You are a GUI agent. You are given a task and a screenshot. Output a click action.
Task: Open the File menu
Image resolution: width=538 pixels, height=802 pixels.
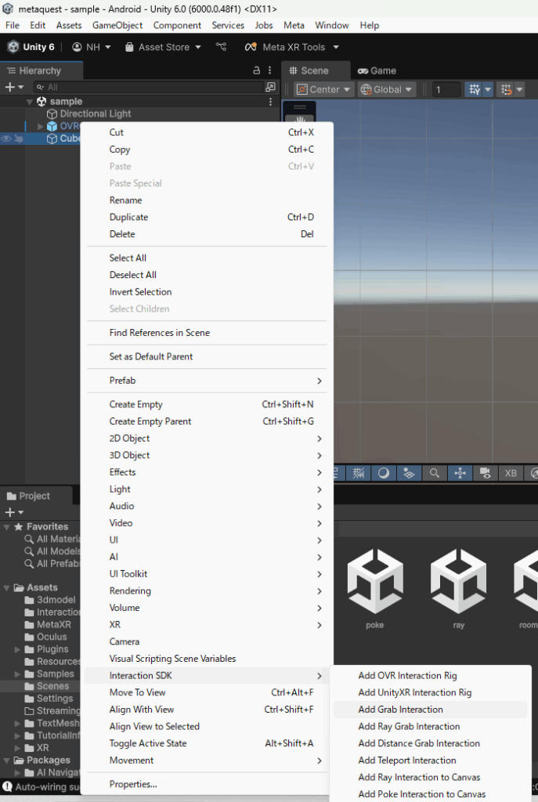pos(13,25)
